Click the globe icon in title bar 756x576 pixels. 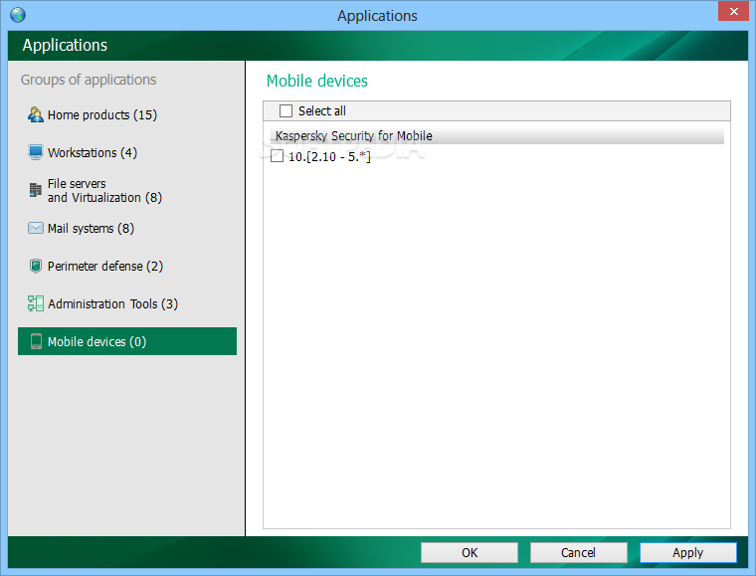pyautogui.click(x=18, y=15)
